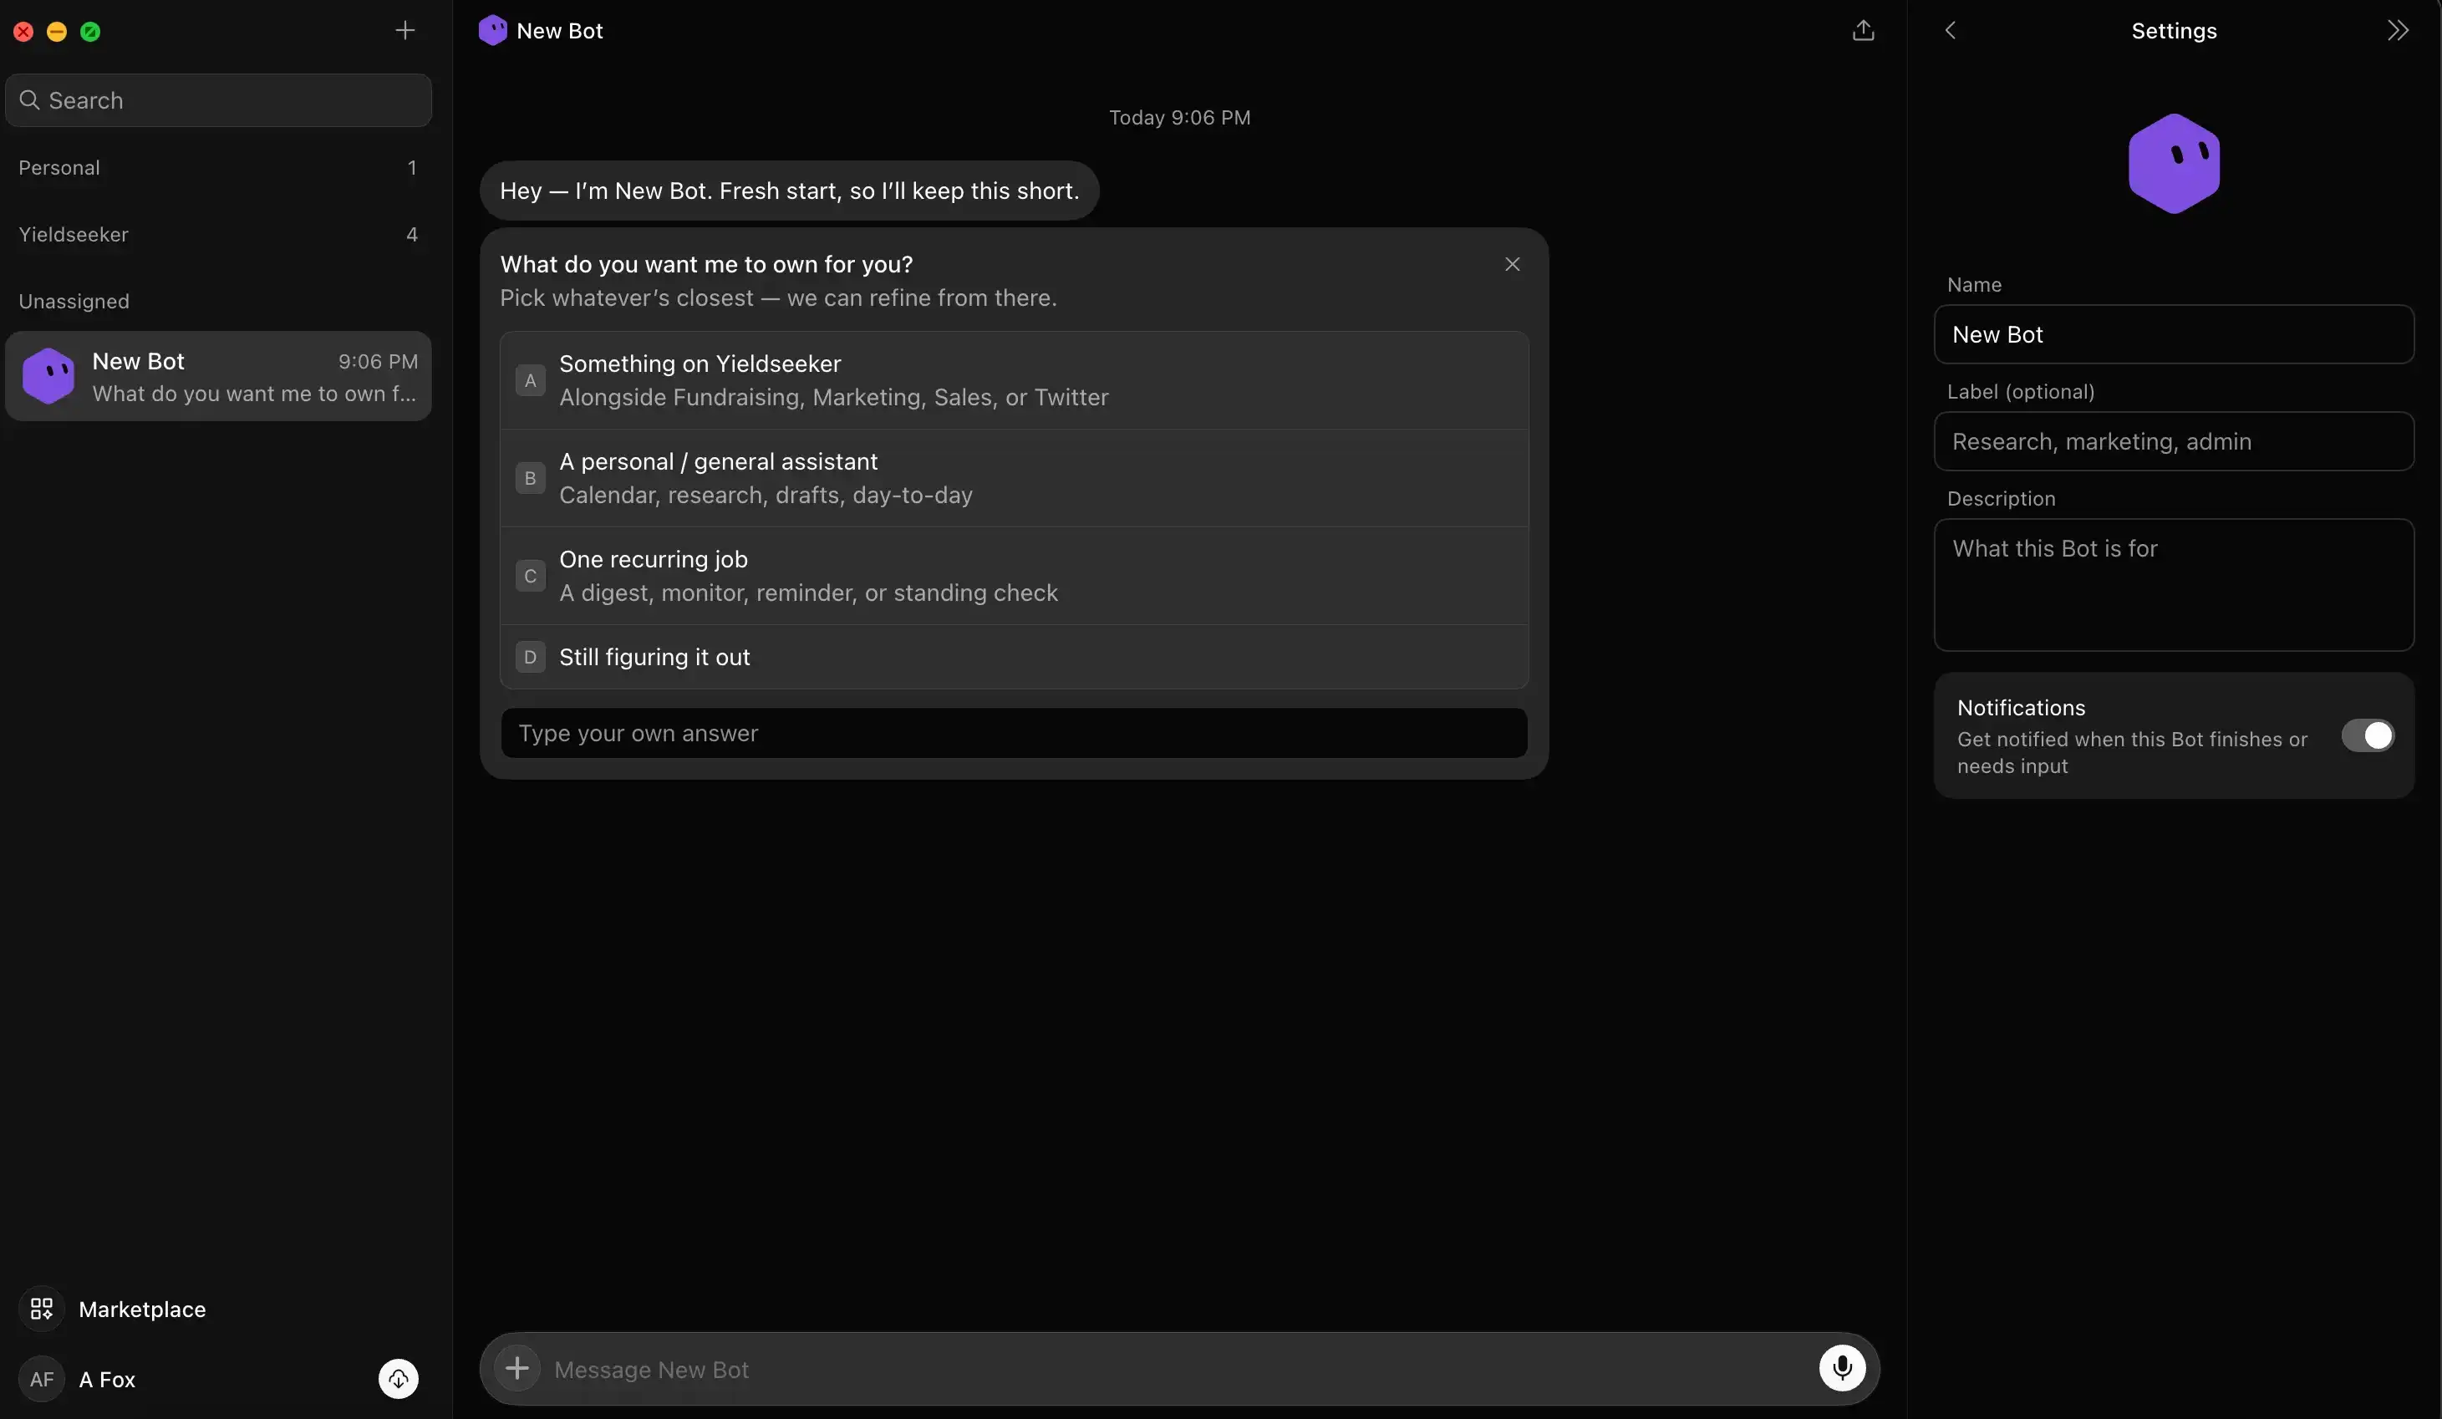Click the microphone icon in the message bar
The image size is (2442, 1419).
(x=1841, y=1369)
